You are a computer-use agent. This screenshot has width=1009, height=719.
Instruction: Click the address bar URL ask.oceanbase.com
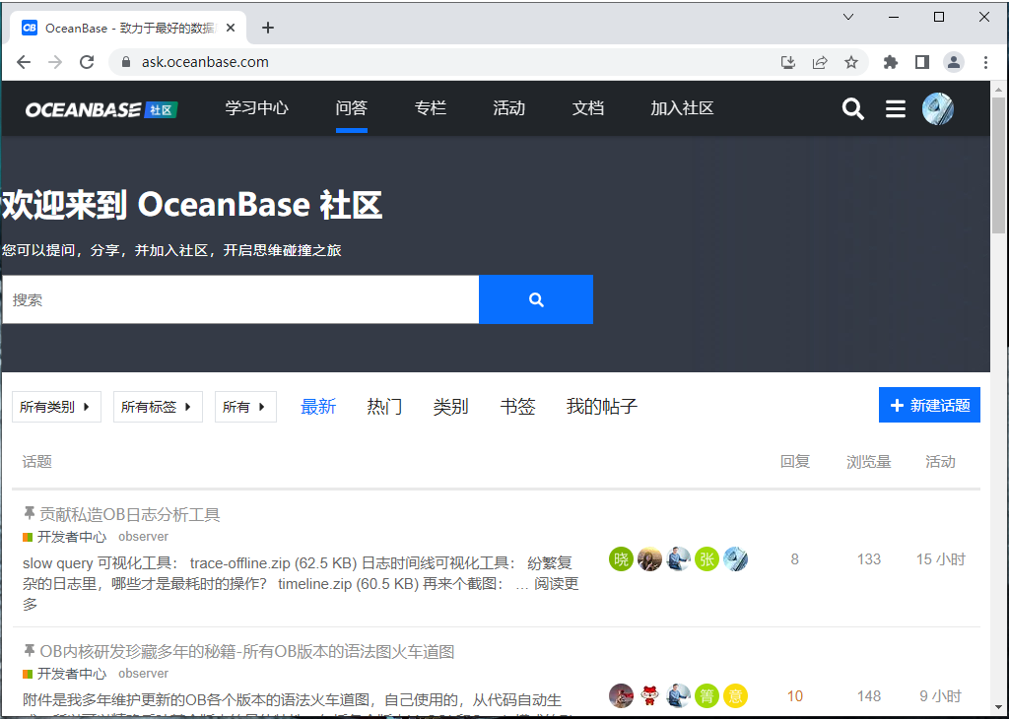point(205,62)
